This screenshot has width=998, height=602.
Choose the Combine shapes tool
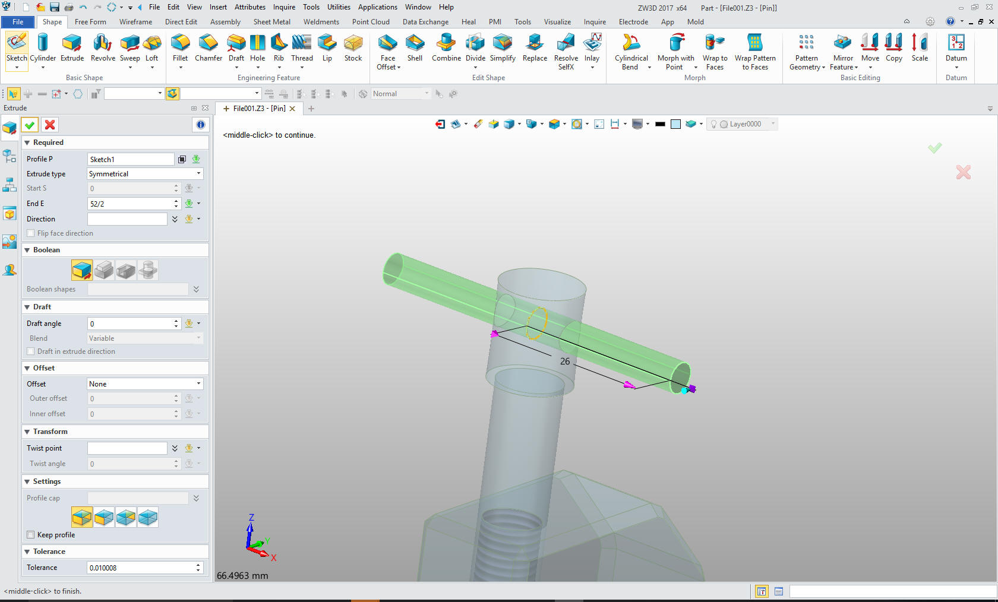point(446,47)
